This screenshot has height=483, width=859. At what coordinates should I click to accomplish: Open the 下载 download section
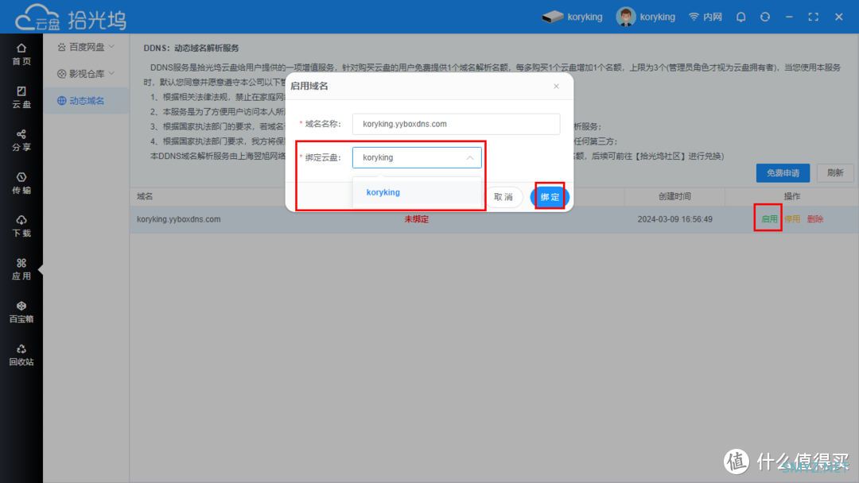click(21, 226)
